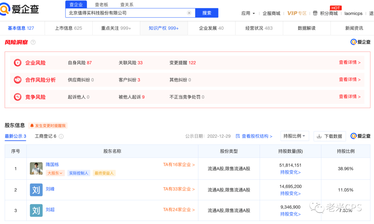
Task: Open 企服商城 link
Action: (271, 13)
